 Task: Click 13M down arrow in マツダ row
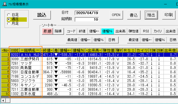[151, 63]
